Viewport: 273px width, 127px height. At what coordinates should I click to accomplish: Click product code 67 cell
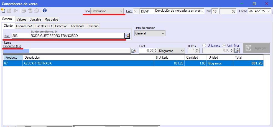[x=13, y=63]
